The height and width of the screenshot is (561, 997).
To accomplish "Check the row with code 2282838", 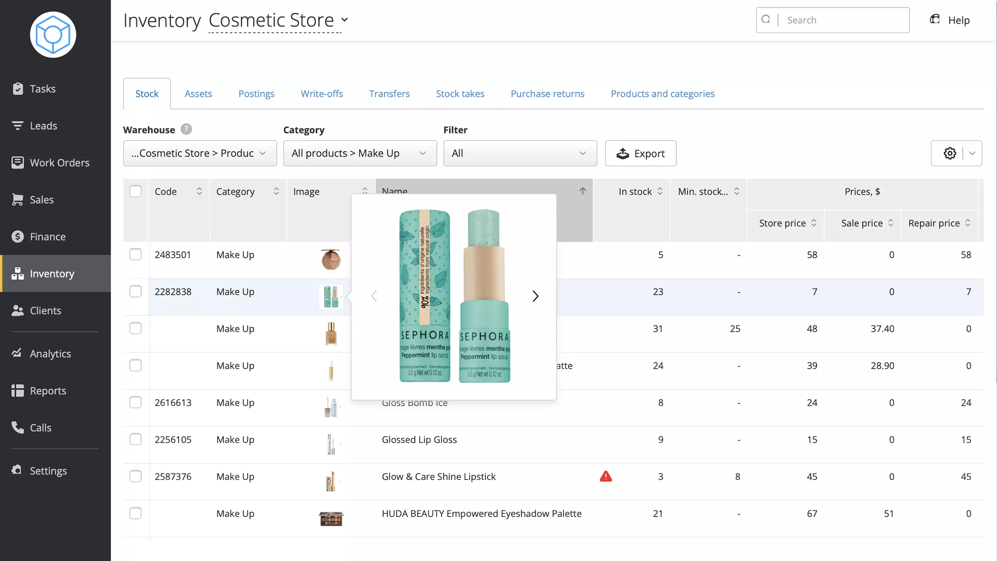I will point(136,291).
